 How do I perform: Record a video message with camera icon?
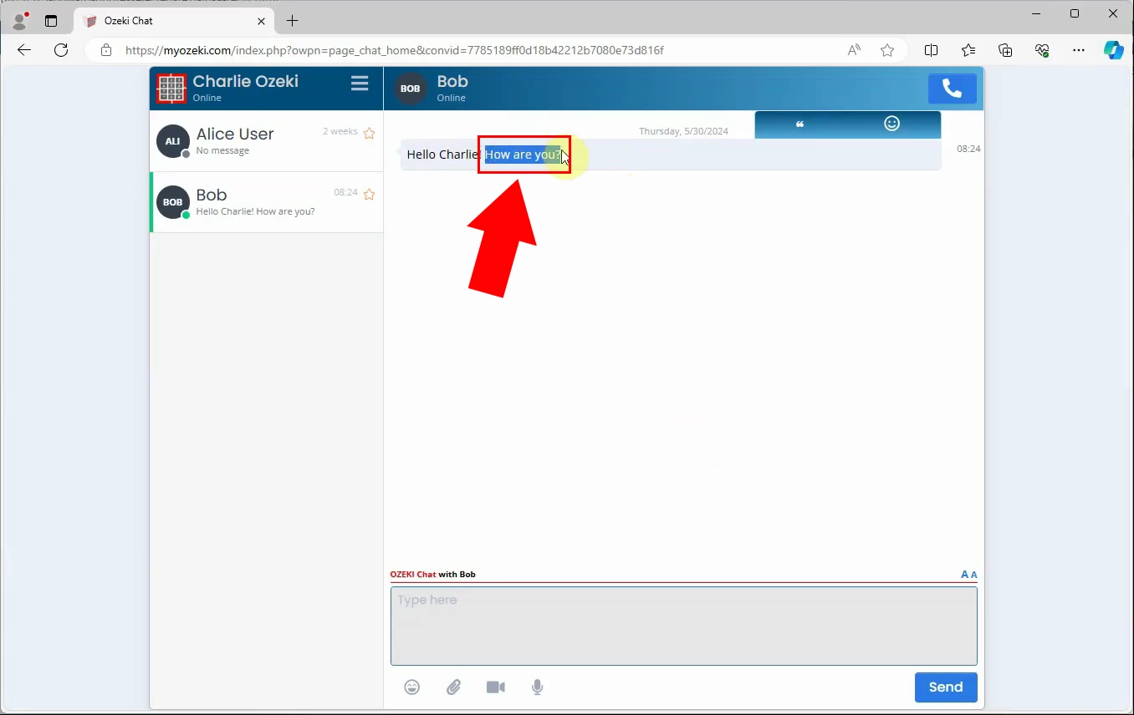(496, 687)
